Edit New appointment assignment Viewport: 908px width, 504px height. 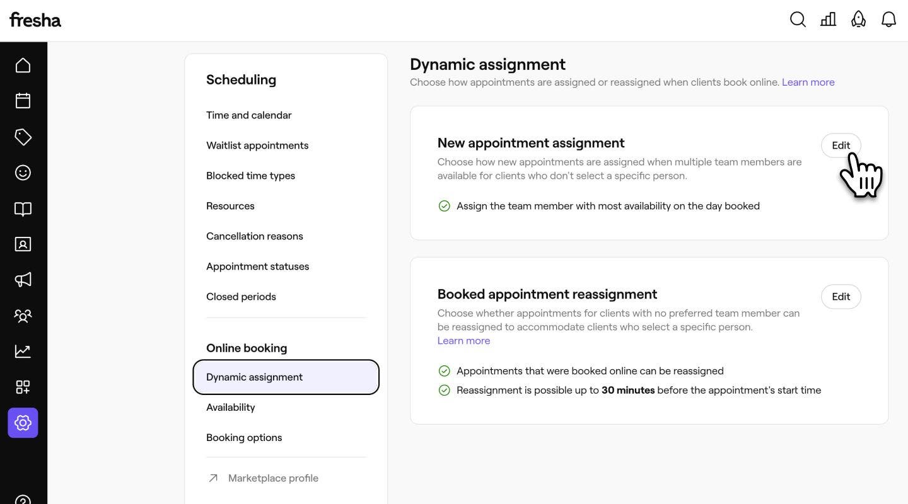(841, 146)
